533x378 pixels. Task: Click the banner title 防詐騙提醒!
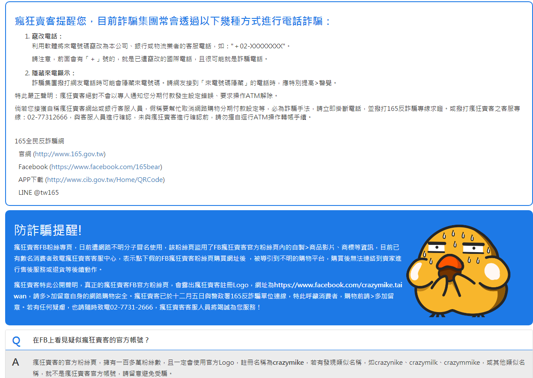(48, 230)
